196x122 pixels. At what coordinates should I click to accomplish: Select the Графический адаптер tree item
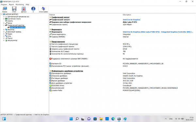(x=16, y=25)
